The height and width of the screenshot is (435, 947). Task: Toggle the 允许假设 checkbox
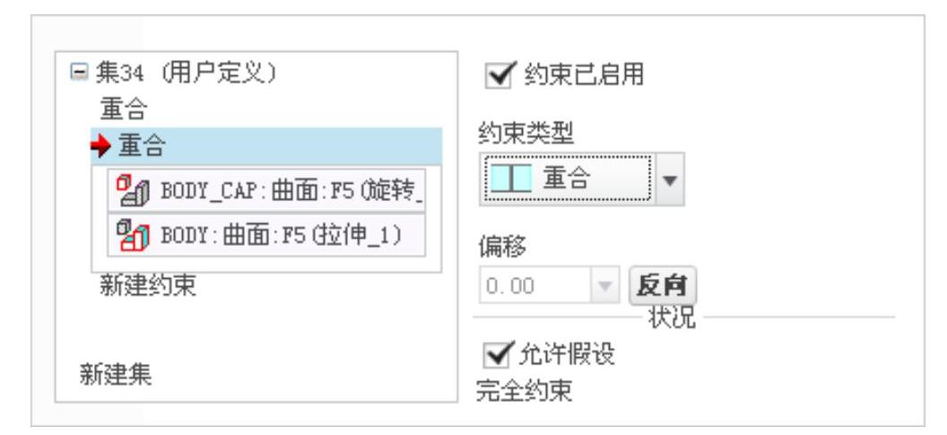coord(499,354)
